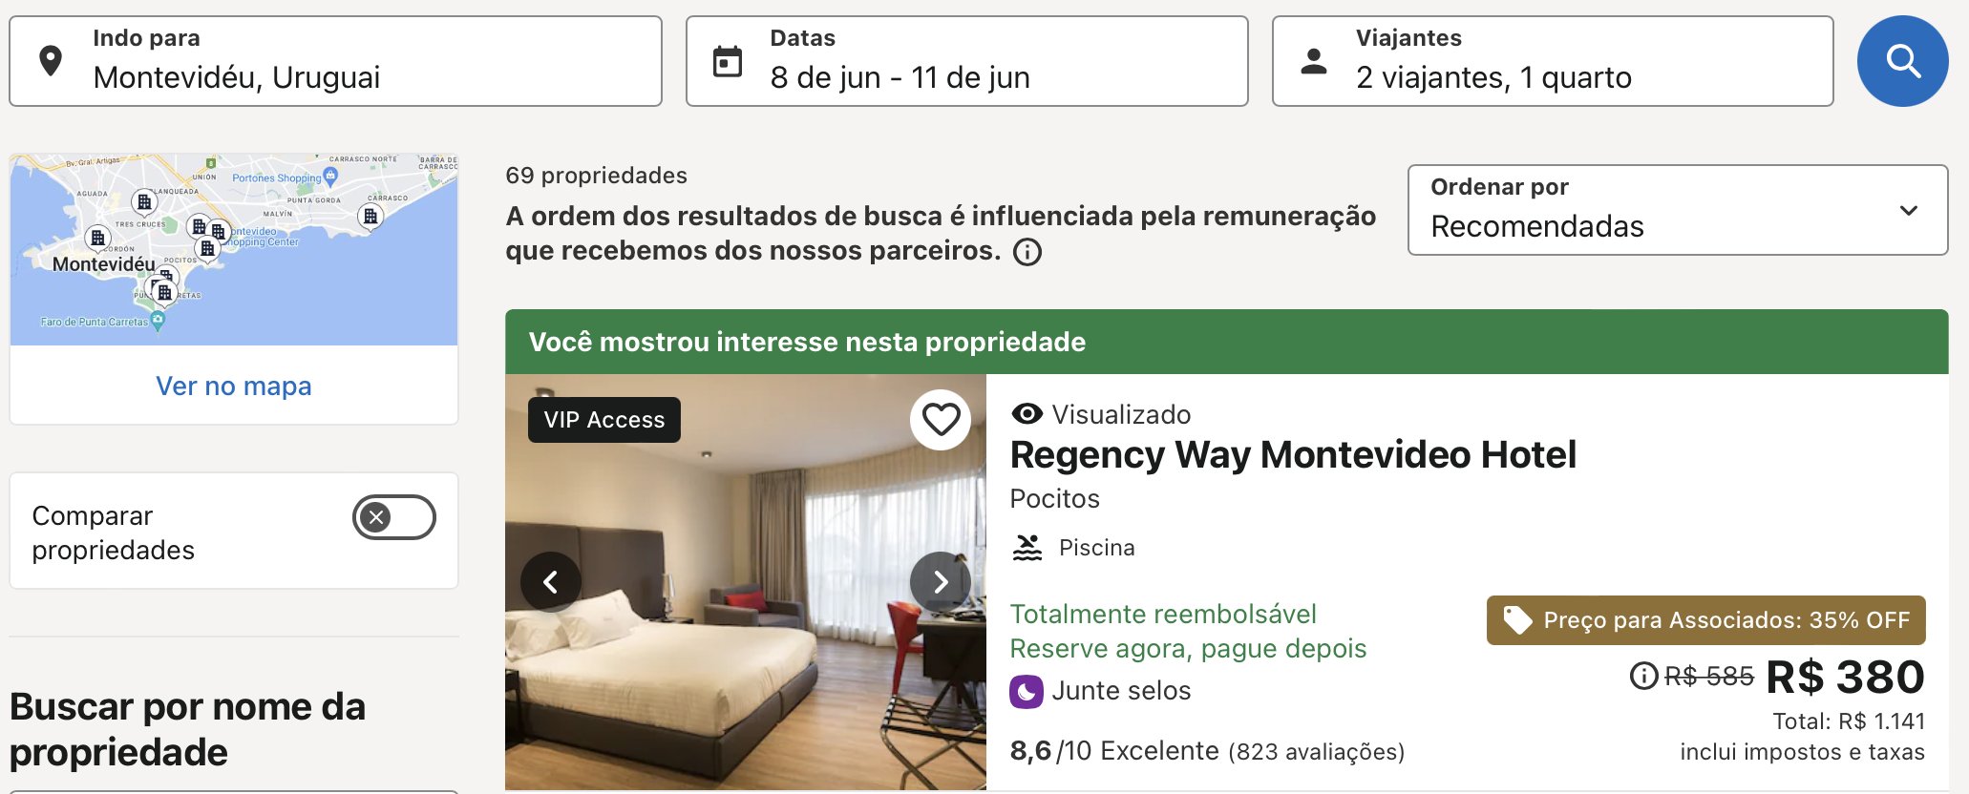Click the location pin icon in destination field
Image resolution: width=1969 pixels, height=794 pixels.
pos(51,61)
